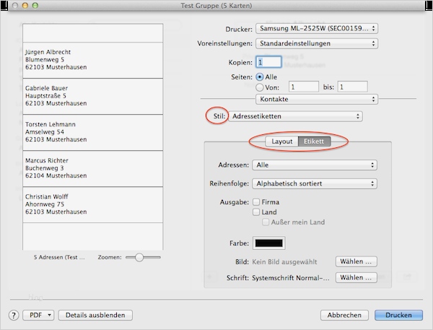This screenshot has width=433, height=330.
Task: Click the Zoomen slider knob
Action: 139,257
